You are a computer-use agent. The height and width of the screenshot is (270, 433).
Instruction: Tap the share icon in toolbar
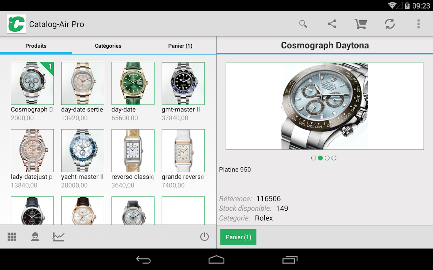click(x=332, y=24)
